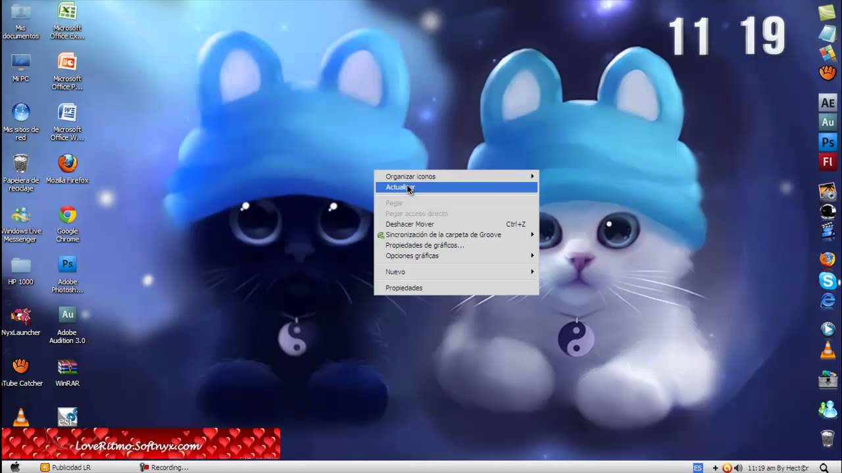Image resolution: width=842 pixels, height=473 pixels.
Task: Click the Apple logo start button
Action: 15,467
